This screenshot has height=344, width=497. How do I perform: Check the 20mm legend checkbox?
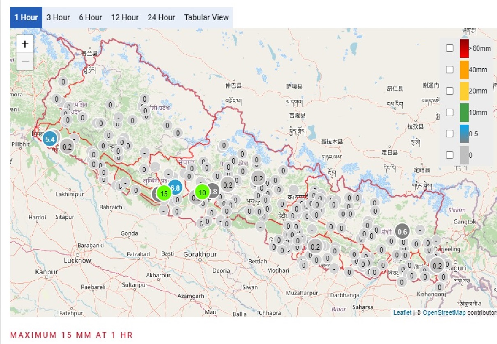[x=450, y=91]
